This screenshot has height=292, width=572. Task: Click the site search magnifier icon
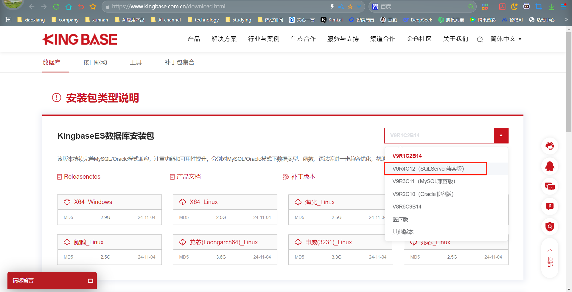point(480,39)
